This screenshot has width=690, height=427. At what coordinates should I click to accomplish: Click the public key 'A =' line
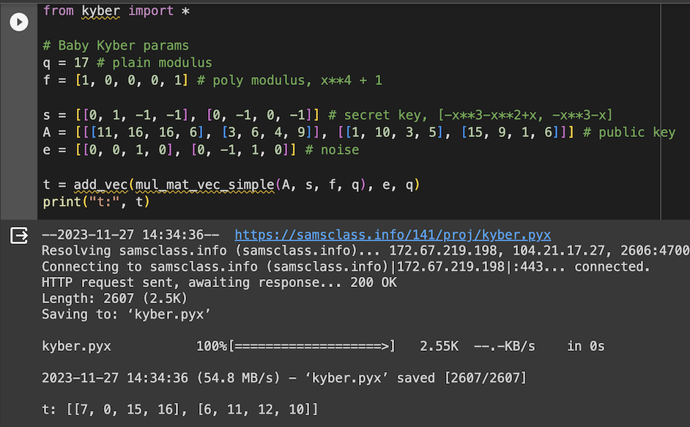point(359,133)
